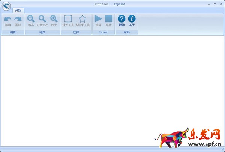Select the 多边形工具 polygon selection tool

point(82,19)
